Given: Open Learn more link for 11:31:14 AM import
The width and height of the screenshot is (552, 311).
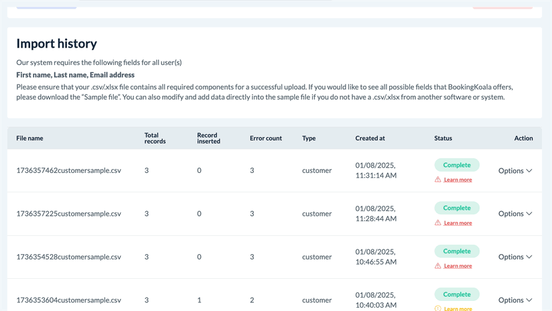Looking at the screenshot, I should pyautogui.click(x=458, y=180).
